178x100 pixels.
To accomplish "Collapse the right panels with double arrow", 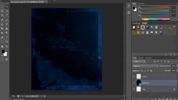I will click(130, 1).
